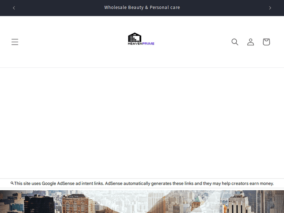The height and width of the screenshot is (213, 284).
Task: Click dark announcement bar left of text
Action: point(57,8)
